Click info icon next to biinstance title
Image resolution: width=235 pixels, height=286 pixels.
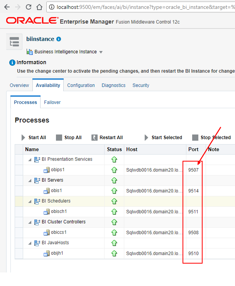tap(59, 39)
